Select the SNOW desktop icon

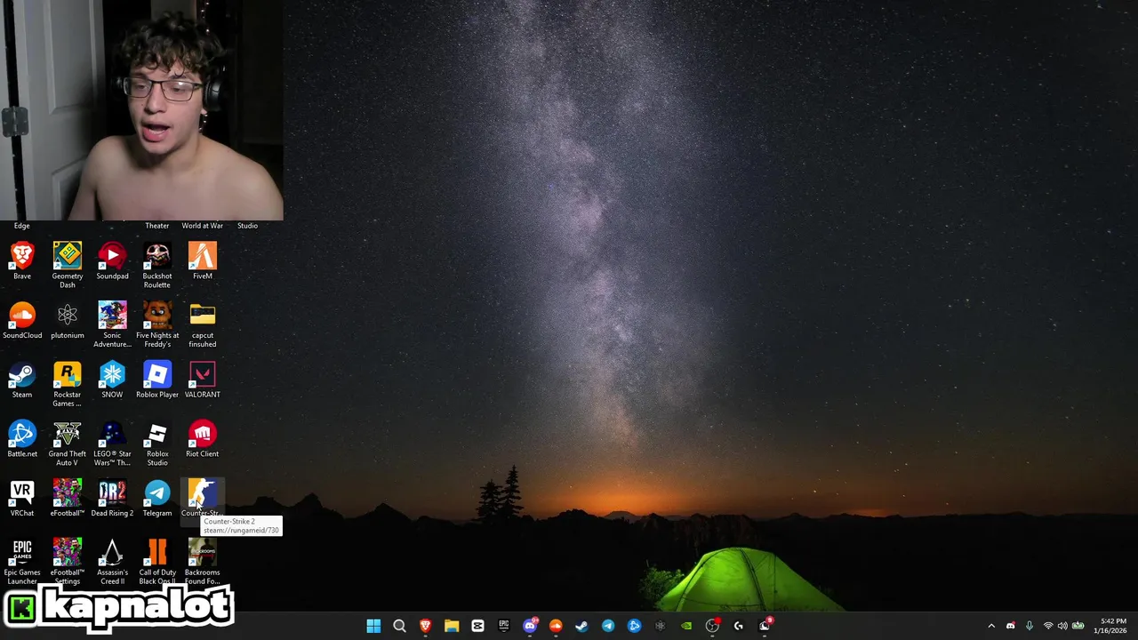(x=112, y=380)
